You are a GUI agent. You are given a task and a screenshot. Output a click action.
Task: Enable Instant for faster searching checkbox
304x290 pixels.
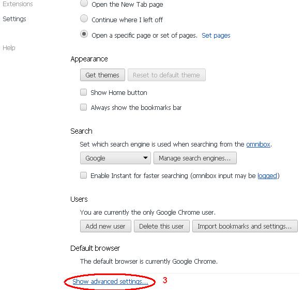click(84, 175)
